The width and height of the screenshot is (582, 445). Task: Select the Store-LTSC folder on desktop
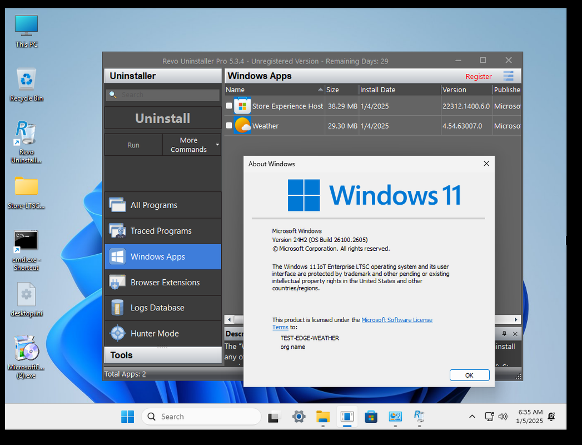(26, 193)
